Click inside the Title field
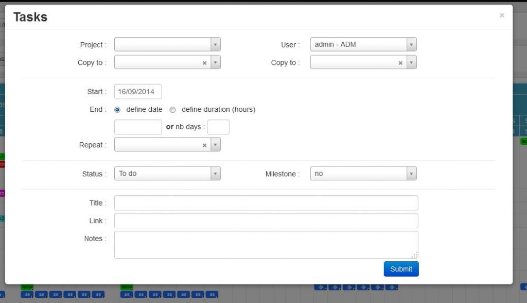 266,203
